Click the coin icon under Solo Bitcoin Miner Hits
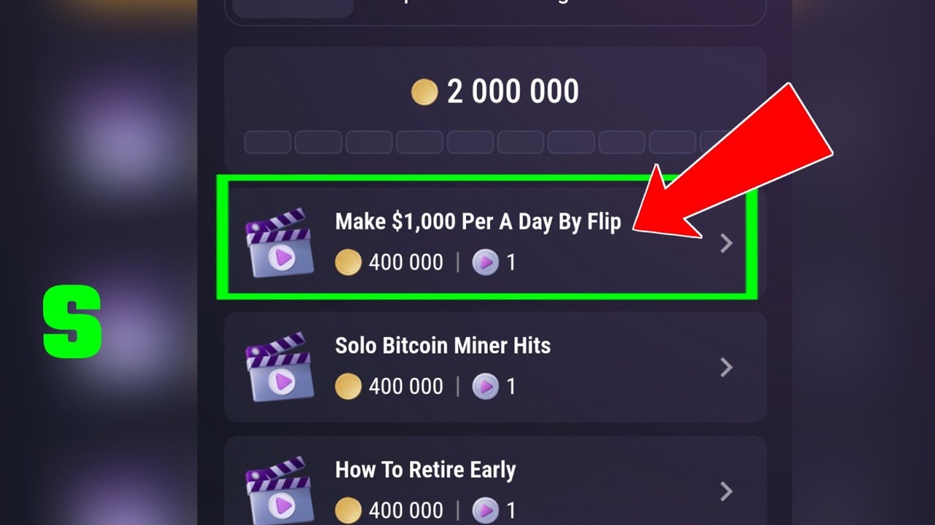 point(348,386)
